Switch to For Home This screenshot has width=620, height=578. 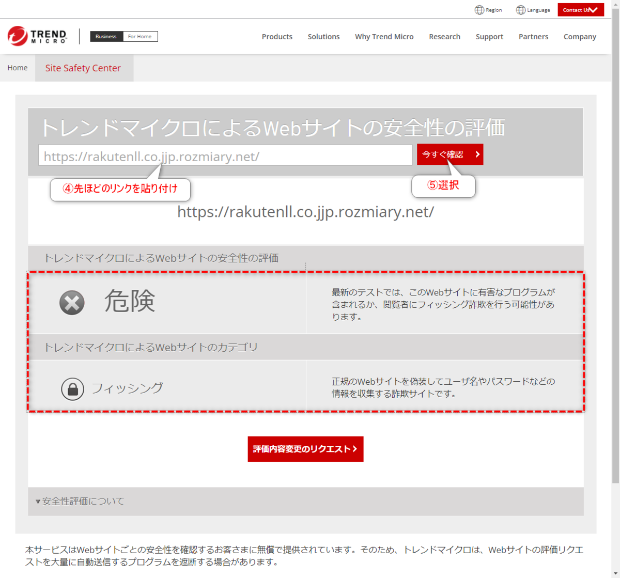pos(140,36)
